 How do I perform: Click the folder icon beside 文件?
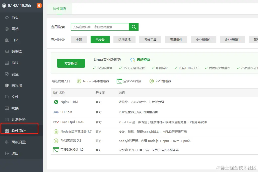click(x=7, y=97)
